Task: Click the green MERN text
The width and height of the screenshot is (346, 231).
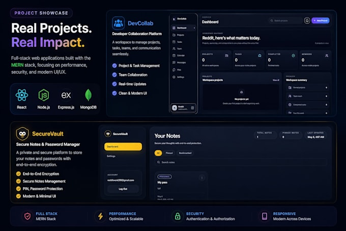Action: pyautogui.click(x=17, y=65)
